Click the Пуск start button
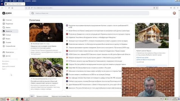This screenshot has width=180, height=101. (3, 99)
